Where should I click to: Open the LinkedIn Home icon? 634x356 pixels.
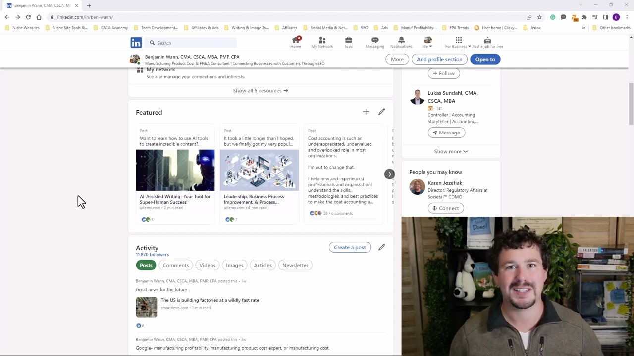[296, 43]
